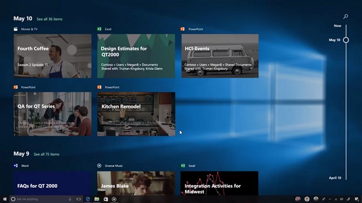The width and height of the screenshot is (362, 203).
Task: Click the Groove Music label
Action: click(114, 166)
